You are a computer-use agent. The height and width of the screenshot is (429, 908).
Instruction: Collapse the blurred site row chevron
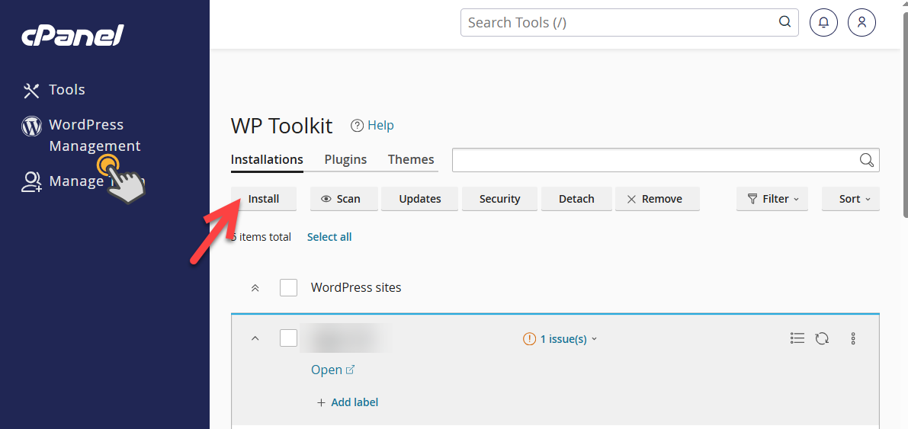point(255,338)
